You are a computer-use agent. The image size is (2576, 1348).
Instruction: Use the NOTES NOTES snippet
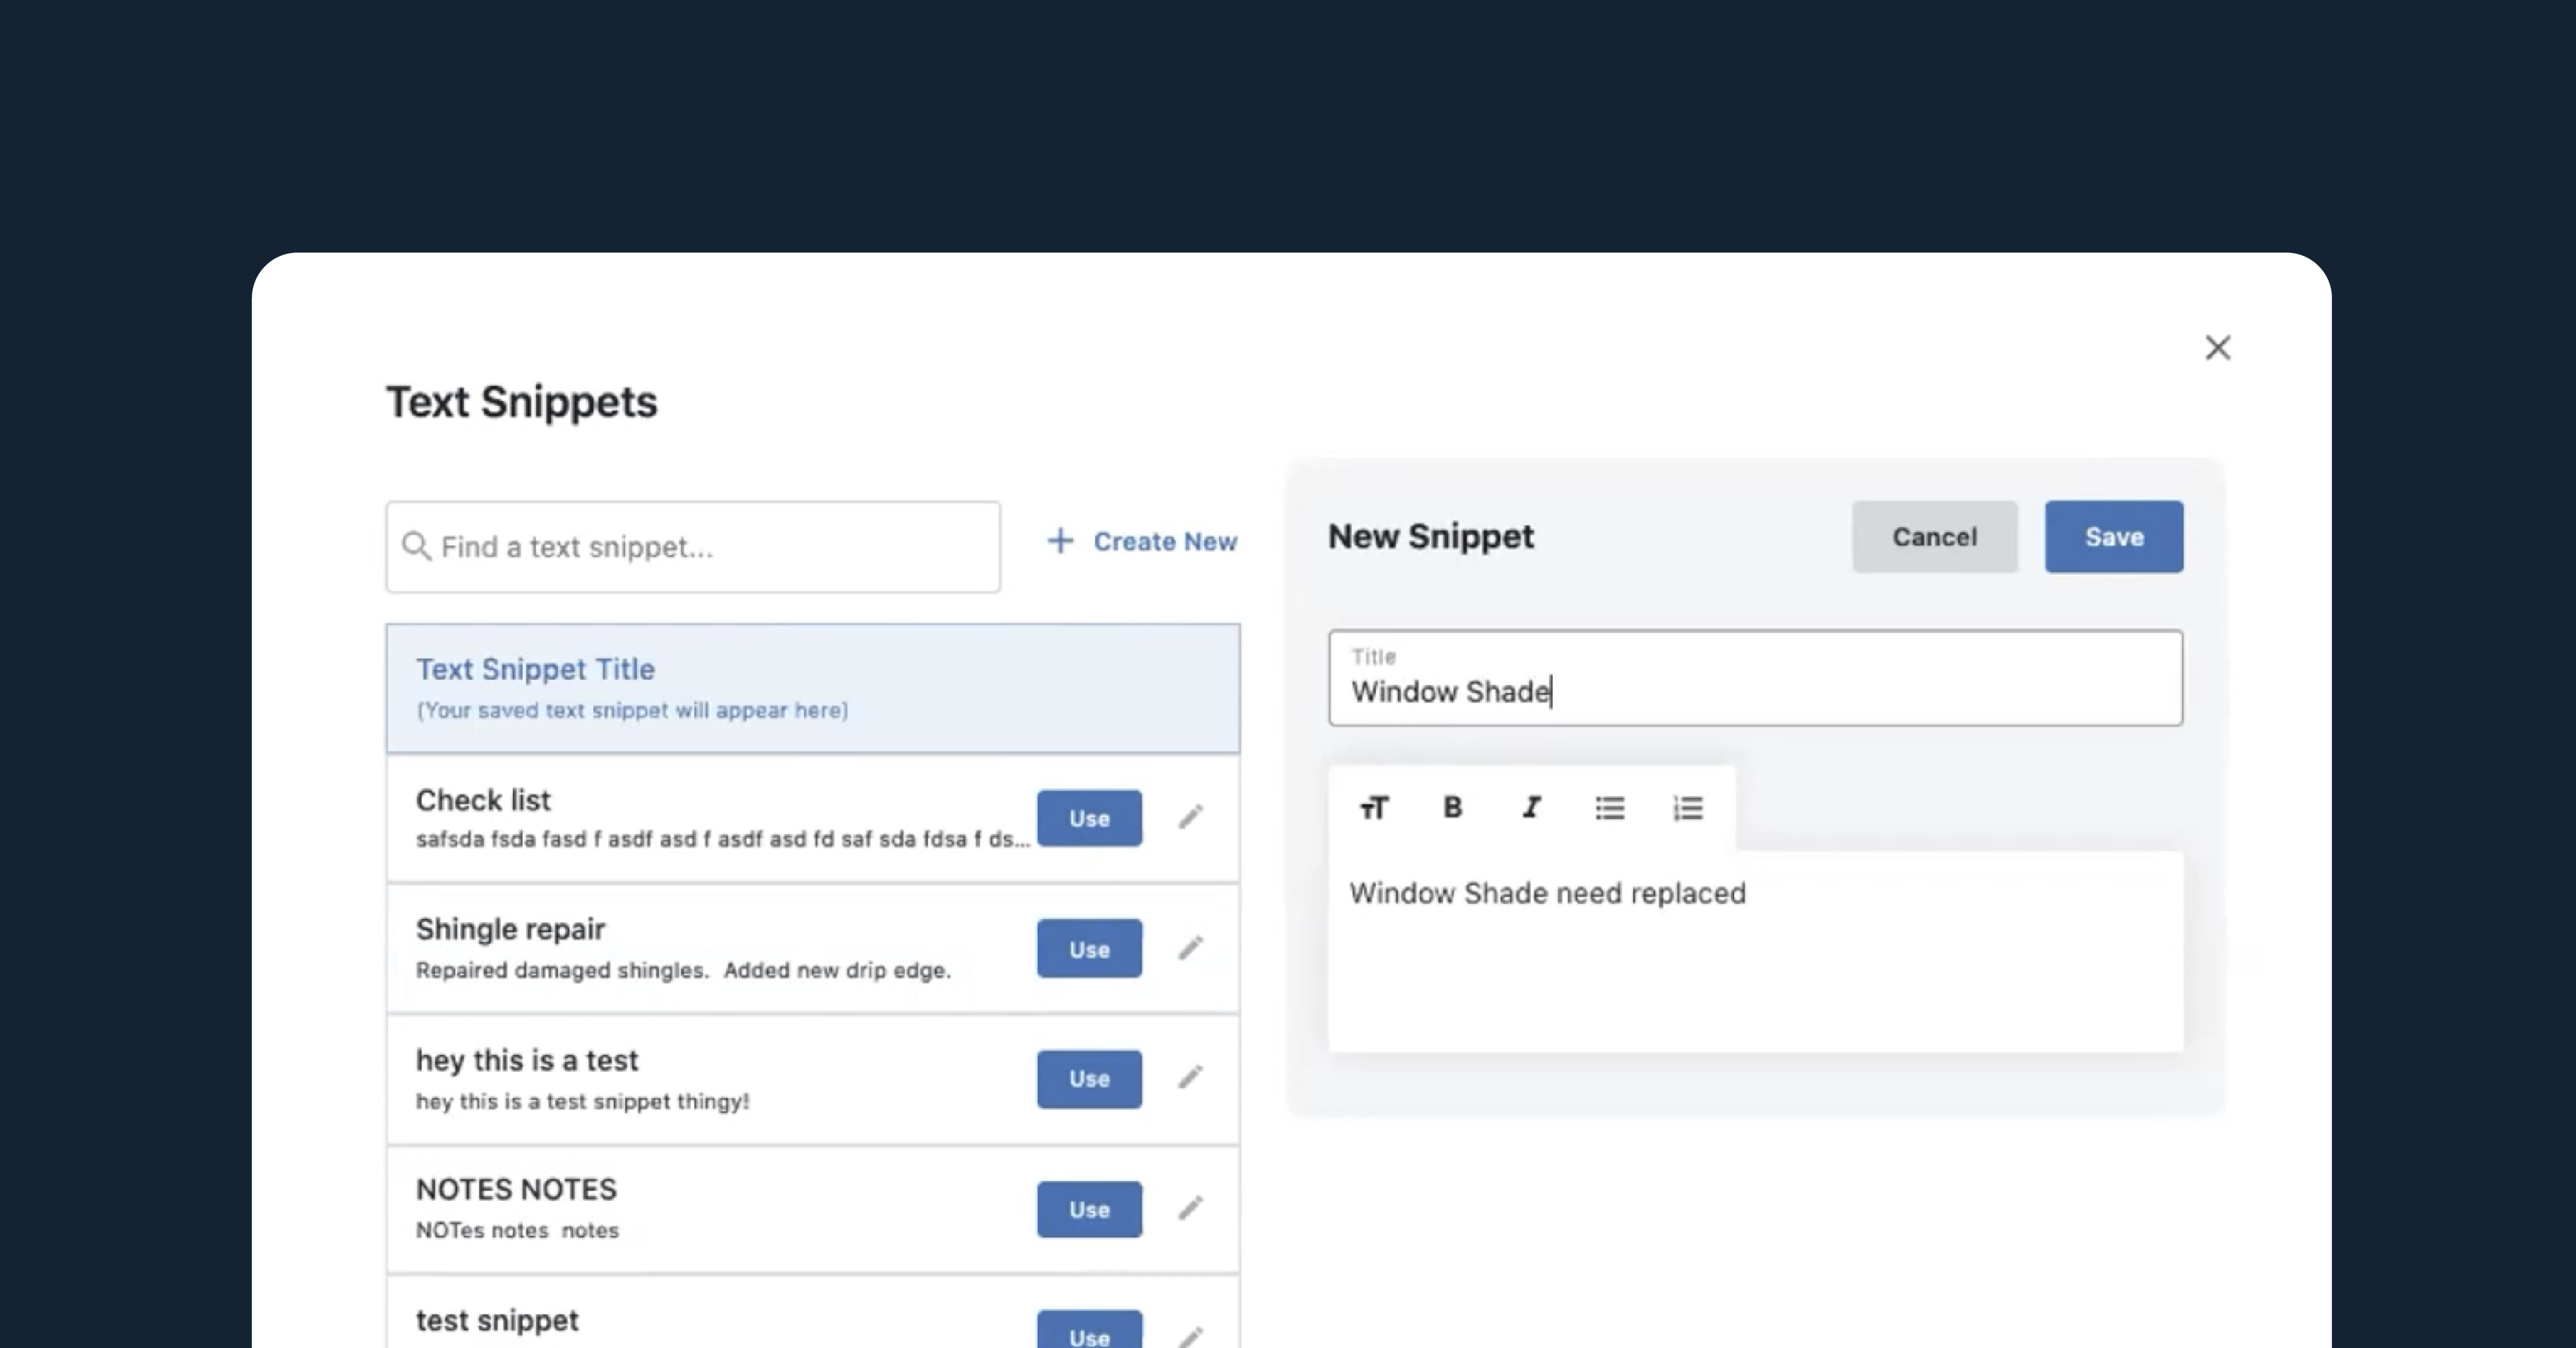pos(1089,1209)
